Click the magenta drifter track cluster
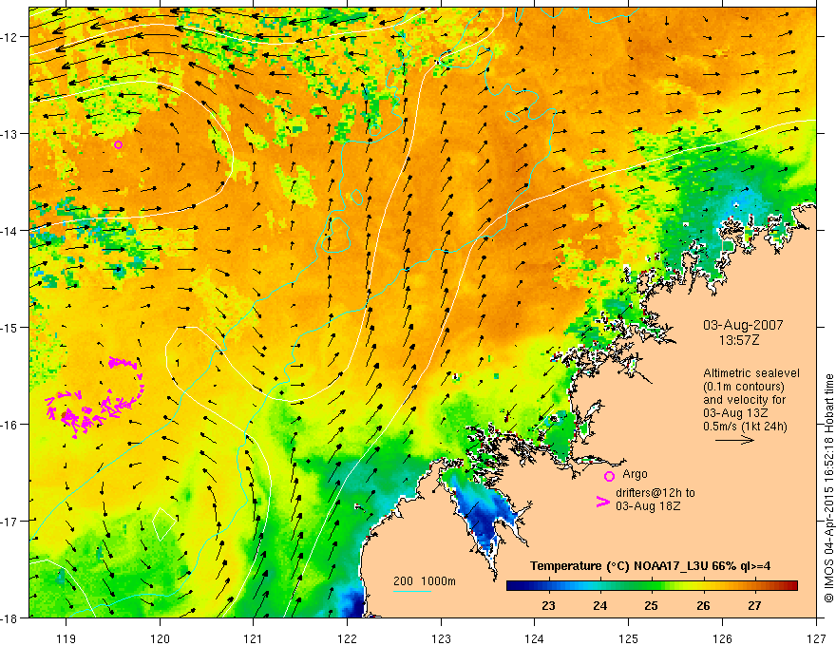Viewport: 836px width, 646px height. pyautogui.click(x=95, y=398)
